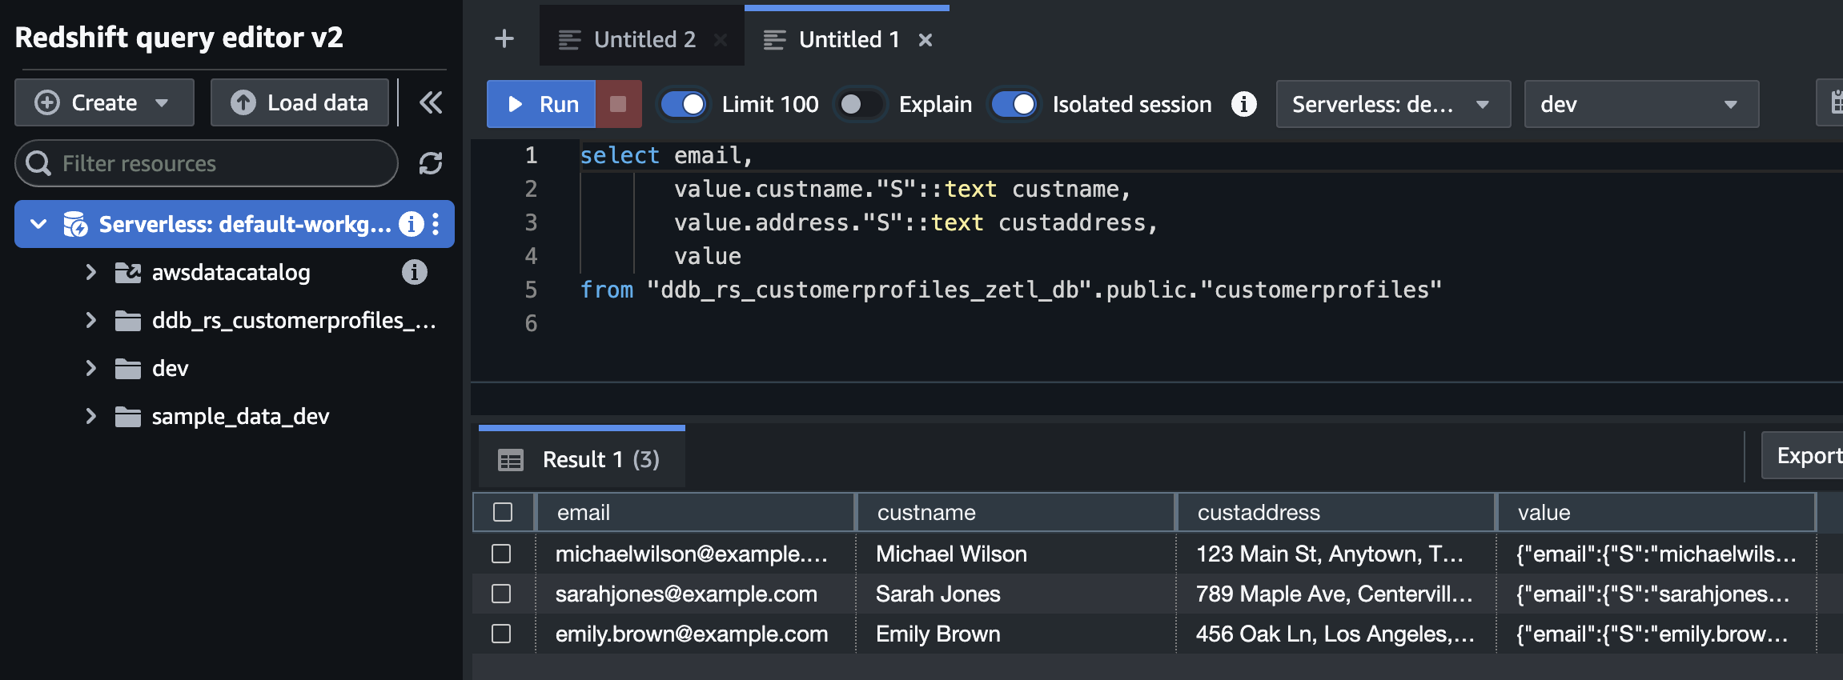
Task: Check the emily.brown row checkbox
Action: (501, 634)
